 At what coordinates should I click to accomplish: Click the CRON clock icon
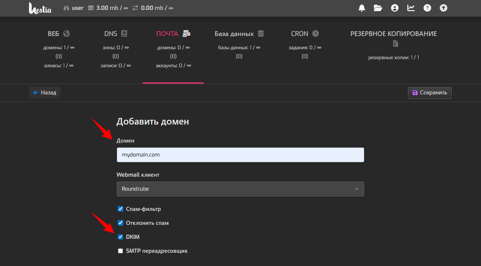316,33
